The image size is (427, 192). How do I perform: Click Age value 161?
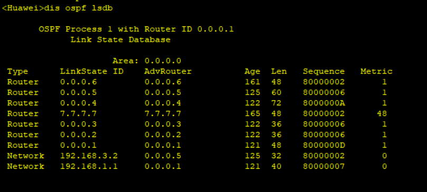pos(252,82)
